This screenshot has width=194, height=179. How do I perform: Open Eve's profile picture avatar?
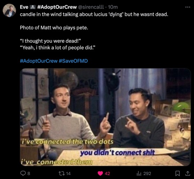(x=9, y=10)
